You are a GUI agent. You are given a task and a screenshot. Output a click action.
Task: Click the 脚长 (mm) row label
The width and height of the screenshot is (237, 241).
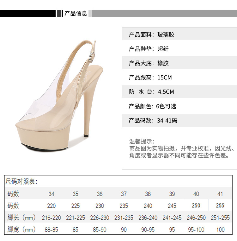pos(21,218)
